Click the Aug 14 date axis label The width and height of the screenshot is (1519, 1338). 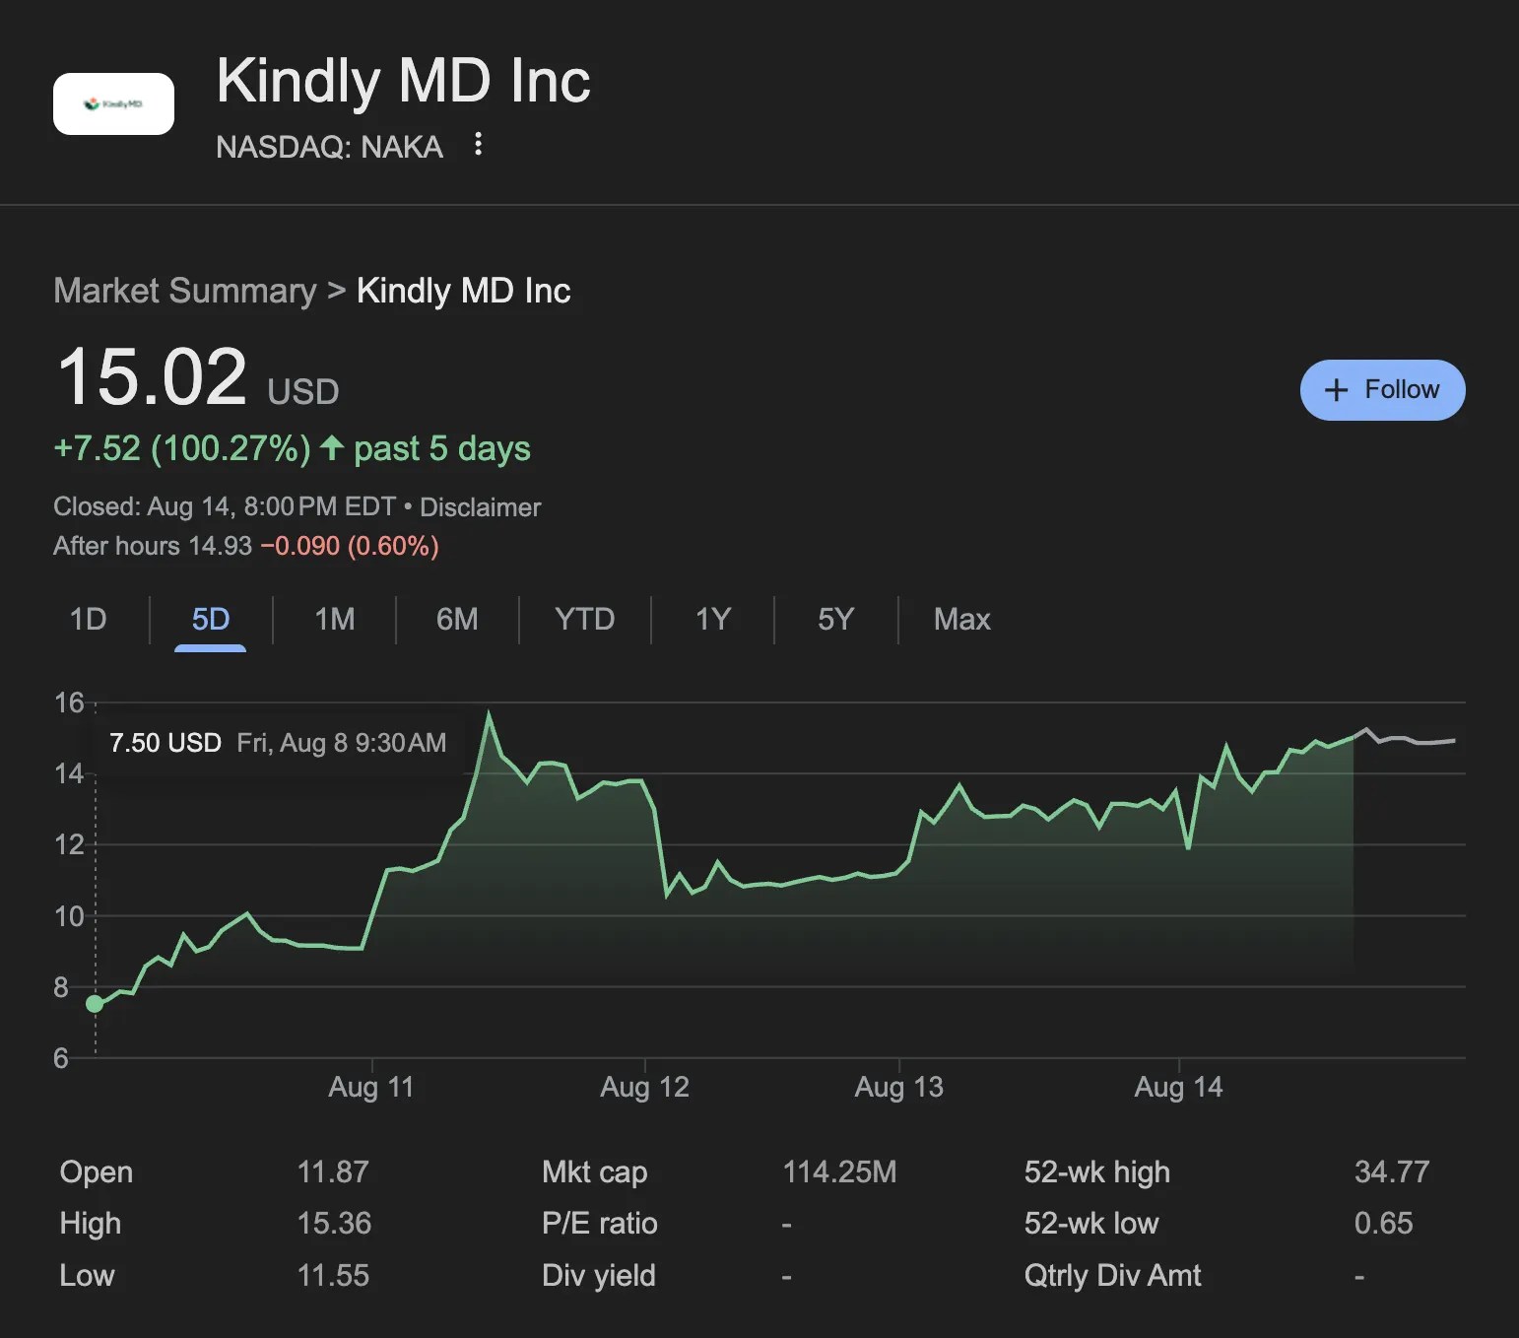coord(1179,1087)
